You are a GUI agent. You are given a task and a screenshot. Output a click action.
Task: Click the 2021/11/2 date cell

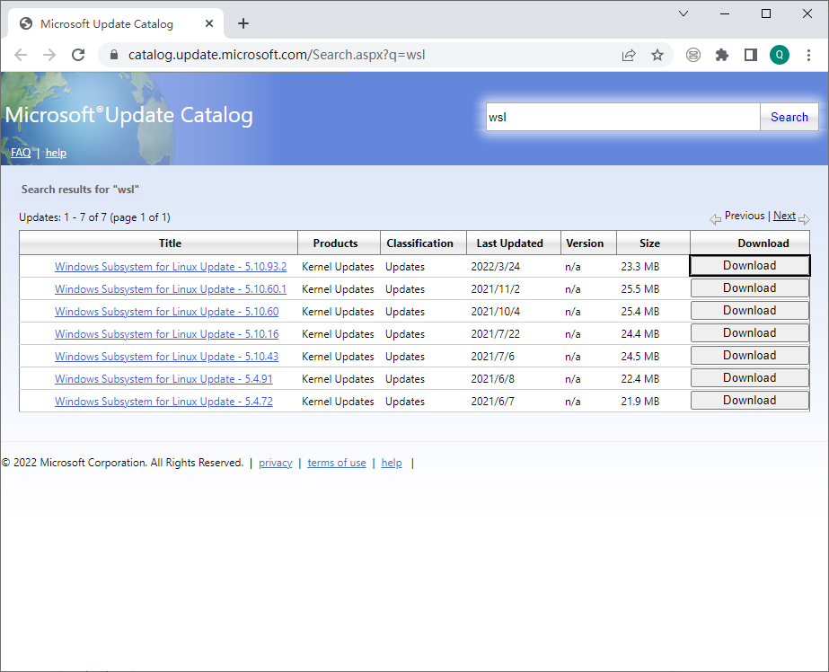point(496,289)
